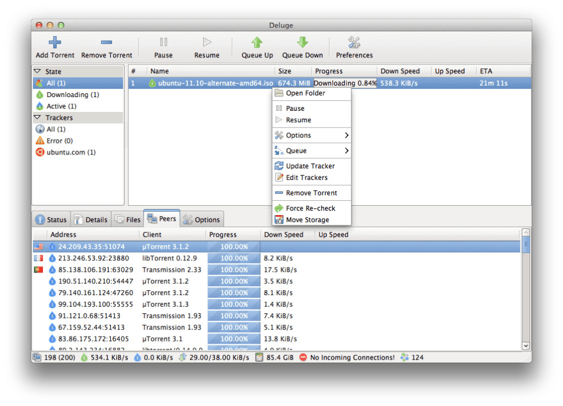Select peer 85.138.106.191:63029
This screenshot has width=563, height=406.
click(277, 270)
